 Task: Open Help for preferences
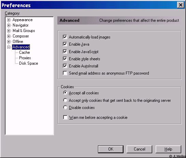point(168,149)
